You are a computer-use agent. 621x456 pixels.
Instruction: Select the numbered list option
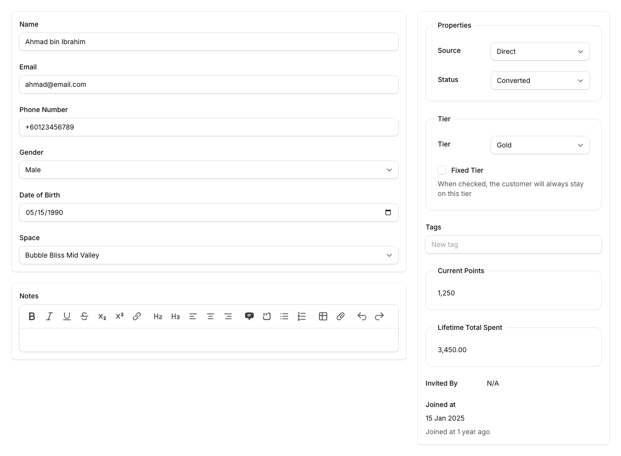(x=302, y=316)
